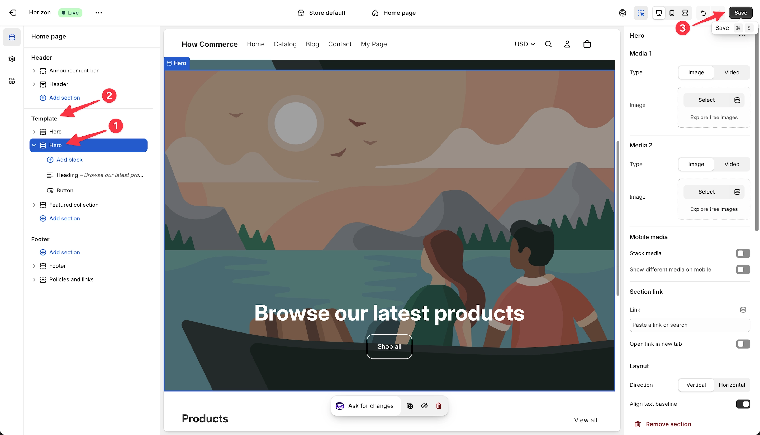The image size is (760, 435).
Task: Open the App embeds sidebar icon
Action: click(x=12, y=81)
